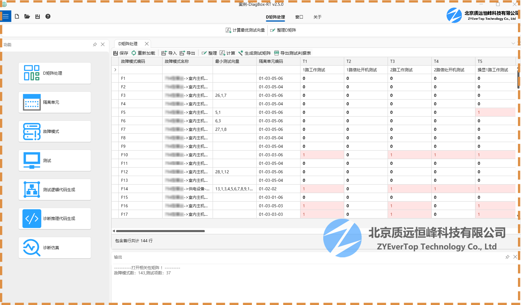This screenshot has height=305, width=521.
Task: Close the 功能 side panel
Action: [103, 44]
